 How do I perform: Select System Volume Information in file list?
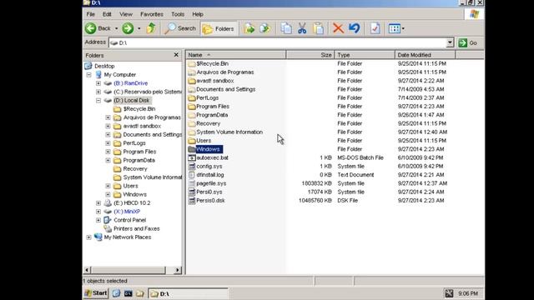click(x=229, y=132)
